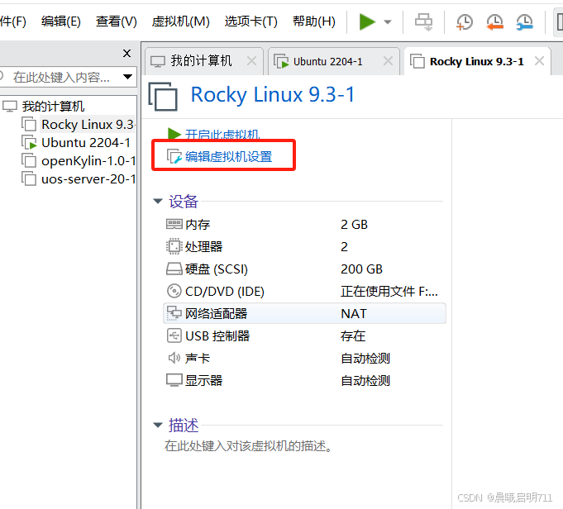The height and width of the screenshot is (509, 563).
Task: Click the 显示器 monitor icon
Action: pyautogui.click(x=174, y=380)
